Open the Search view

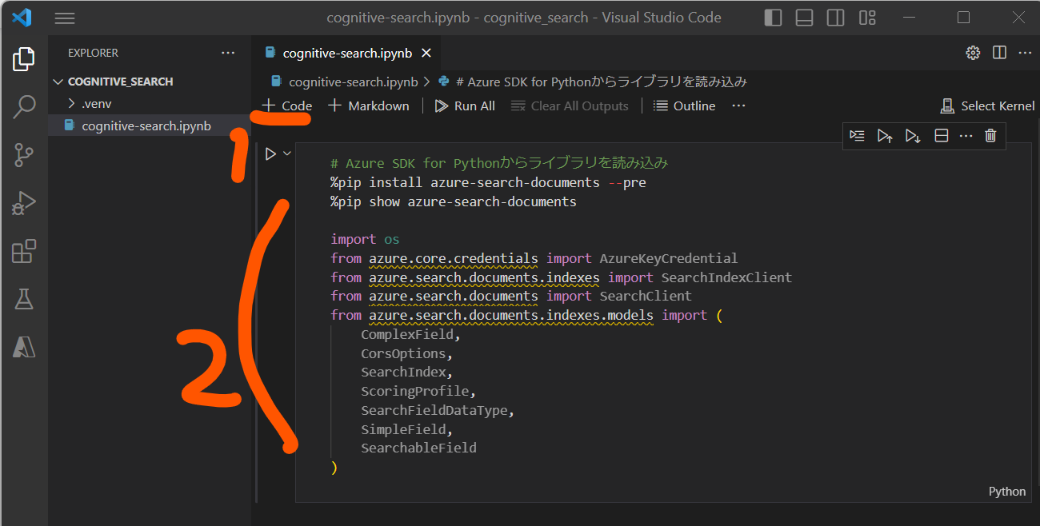(x=24, y=106)
